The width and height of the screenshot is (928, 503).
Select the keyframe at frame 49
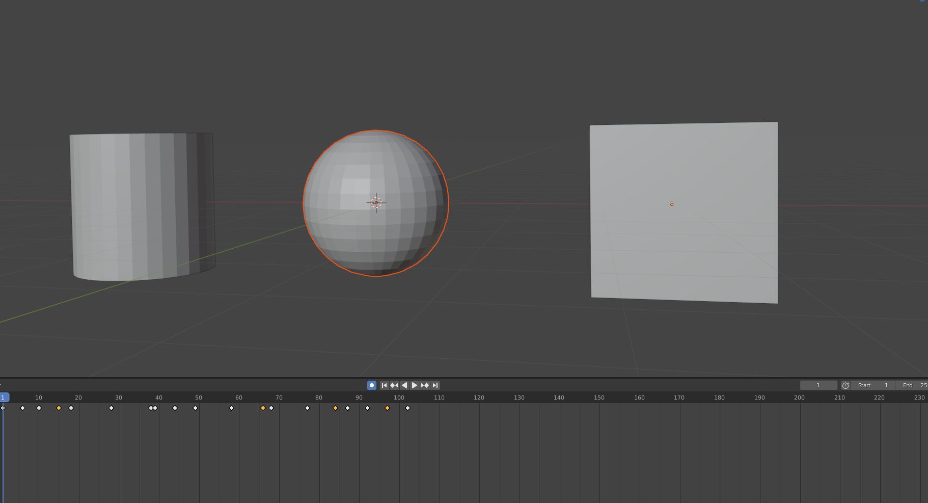pos(195,408)
